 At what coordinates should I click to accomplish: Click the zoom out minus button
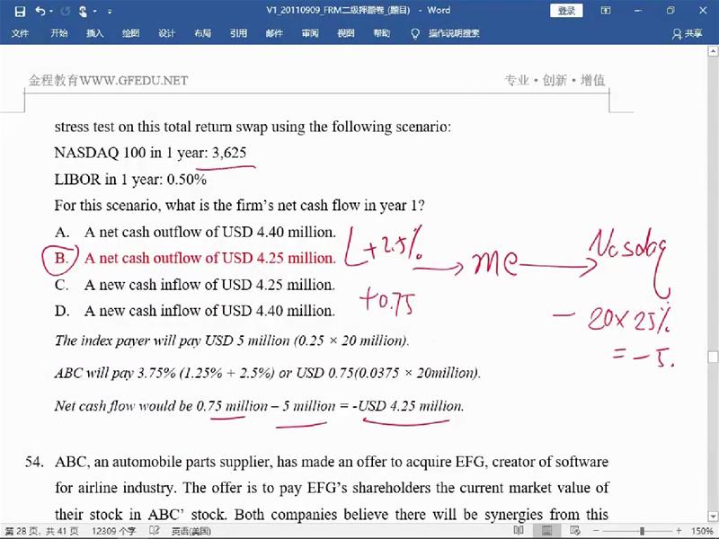(x=596, y=531)
